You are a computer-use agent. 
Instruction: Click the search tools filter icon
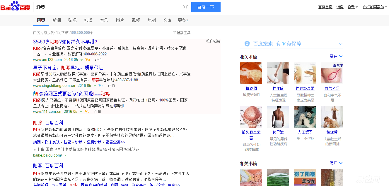point(174,33)
